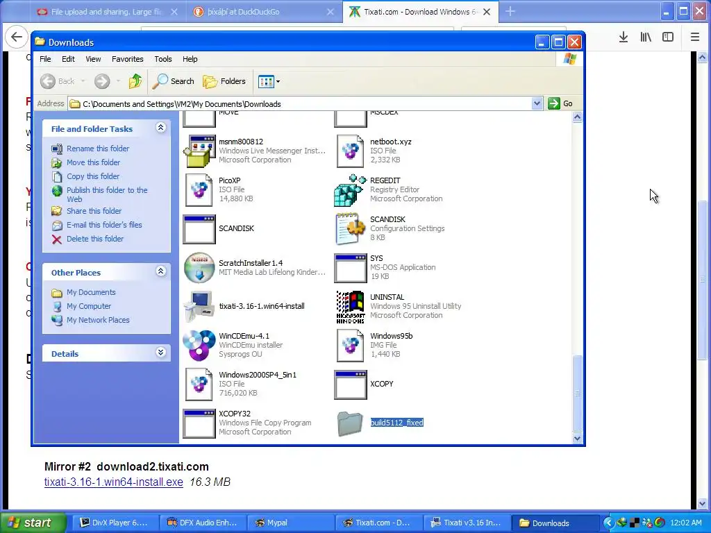
Task: Click the Back toolbar button
Action: point(57,82)
